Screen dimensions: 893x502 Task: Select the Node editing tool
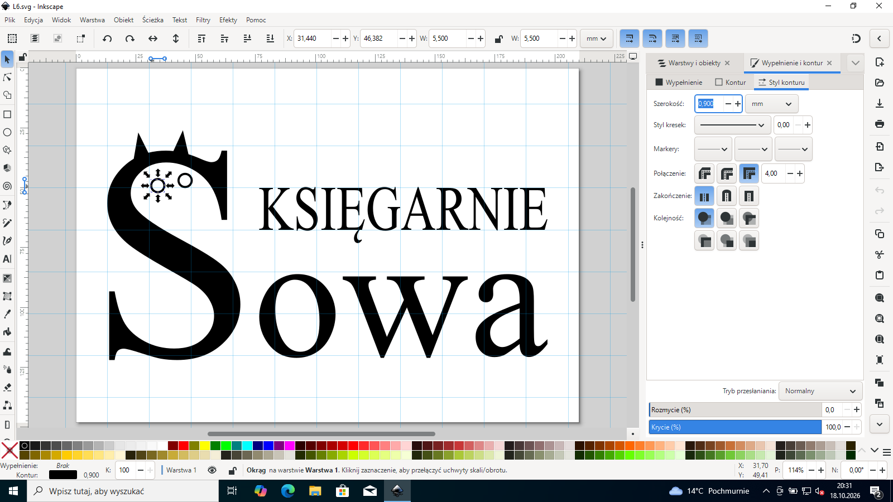[7, 77]
